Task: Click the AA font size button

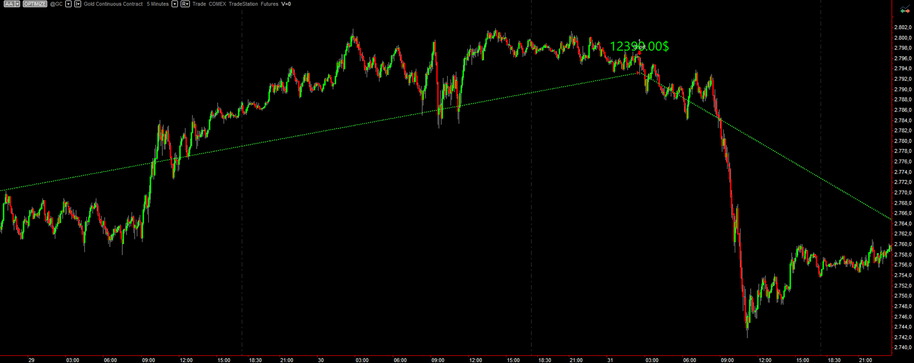Action: [8, 4]
